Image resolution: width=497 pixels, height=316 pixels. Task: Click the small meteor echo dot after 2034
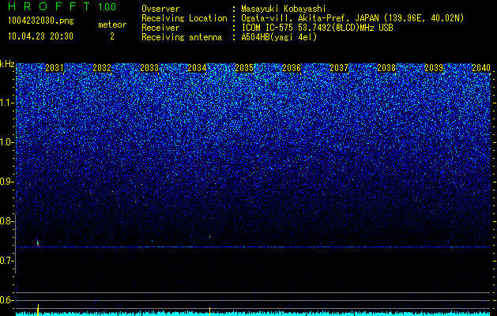tap(209, 237)
